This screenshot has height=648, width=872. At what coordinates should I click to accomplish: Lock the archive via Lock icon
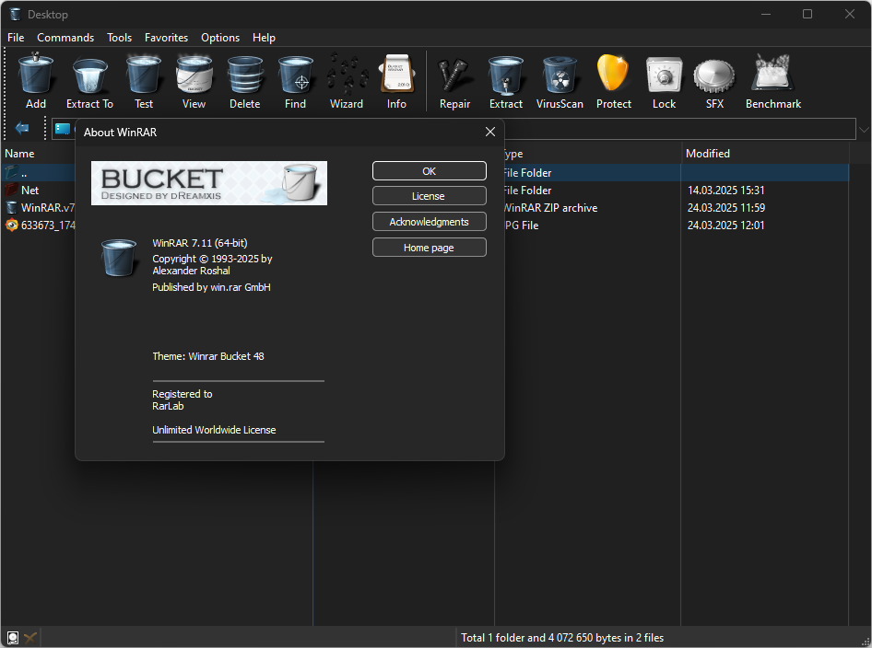pyautogui.click(x=664, y=81)
